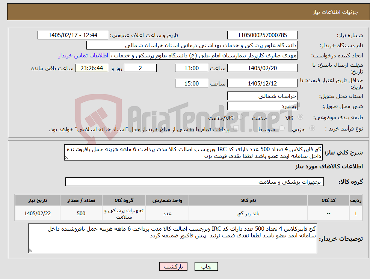
Task: Click the remaining days field showing 2
Action: [x=140, y=68]
